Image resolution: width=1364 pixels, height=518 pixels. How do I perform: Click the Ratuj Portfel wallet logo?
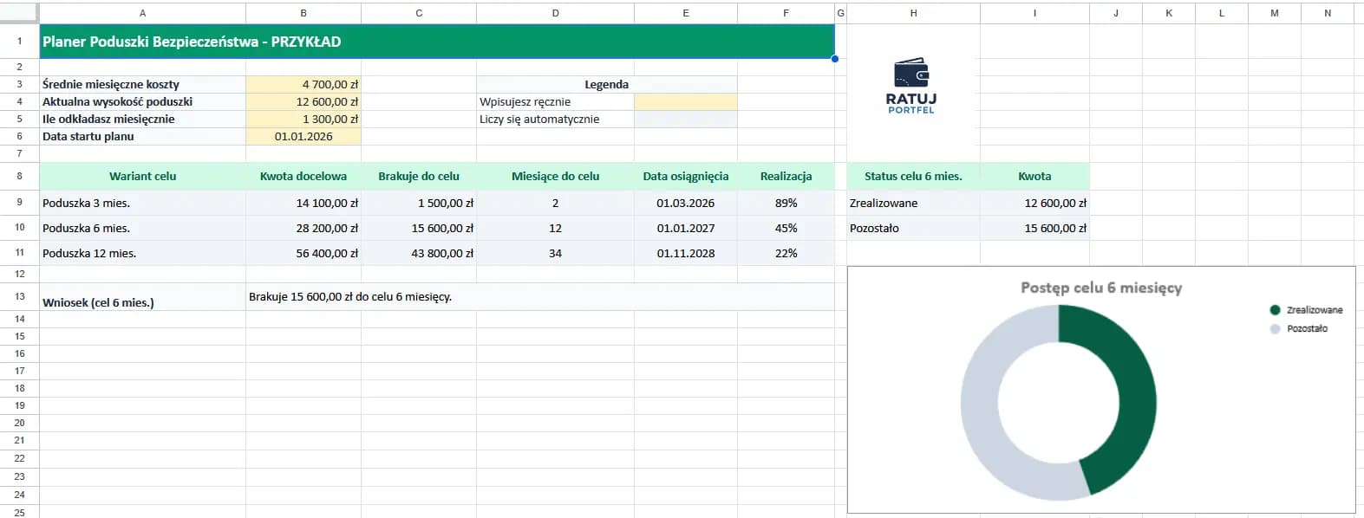911,86
